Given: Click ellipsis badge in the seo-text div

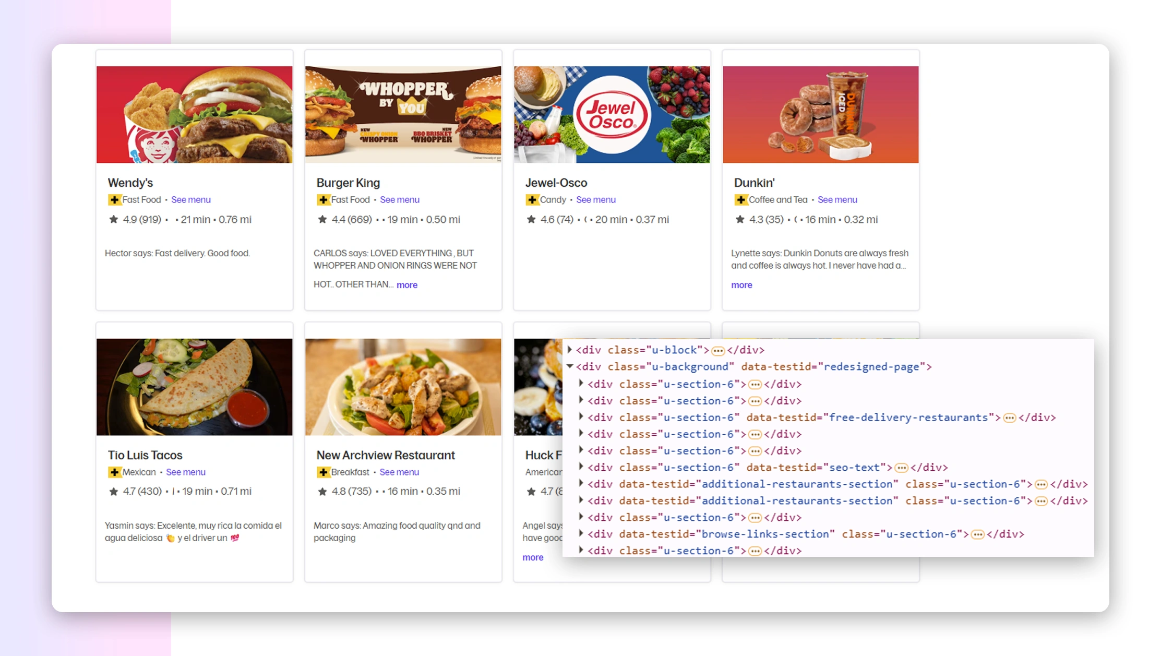Looking at the screenshot, I should pos(901,468).
